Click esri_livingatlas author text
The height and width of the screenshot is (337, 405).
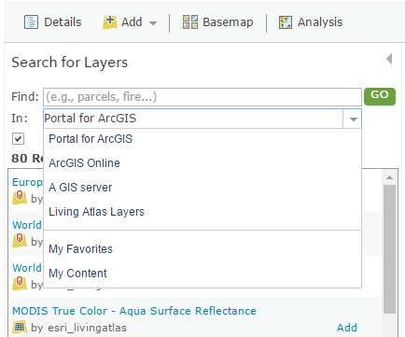tap(87, 328)
